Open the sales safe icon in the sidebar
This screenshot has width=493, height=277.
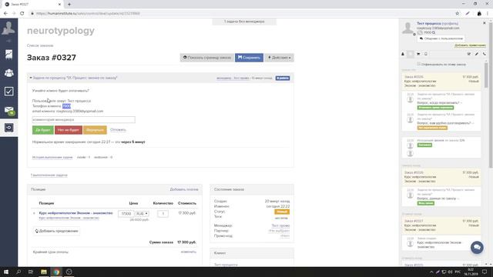click(8, 128)
